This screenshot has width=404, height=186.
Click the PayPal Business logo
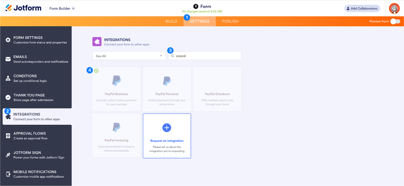117,80
